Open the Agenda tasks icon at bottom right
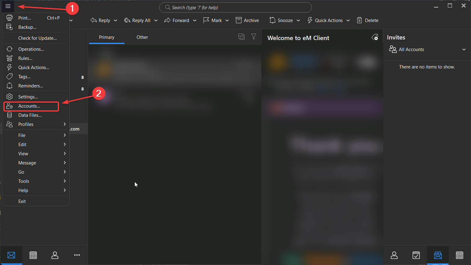The height and width of the screenshot is (265, 471). tap(416, 255)
